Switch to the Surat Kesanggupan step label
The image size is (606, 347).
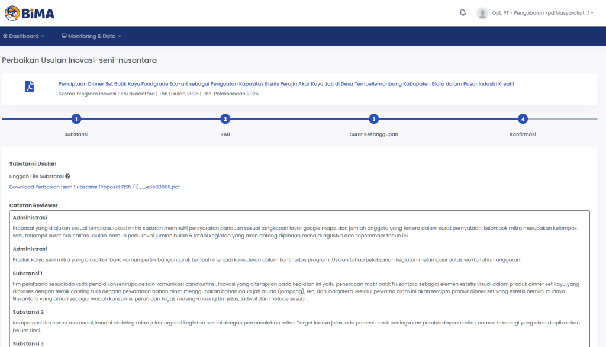pyautogui.click(x=373, y=134)
